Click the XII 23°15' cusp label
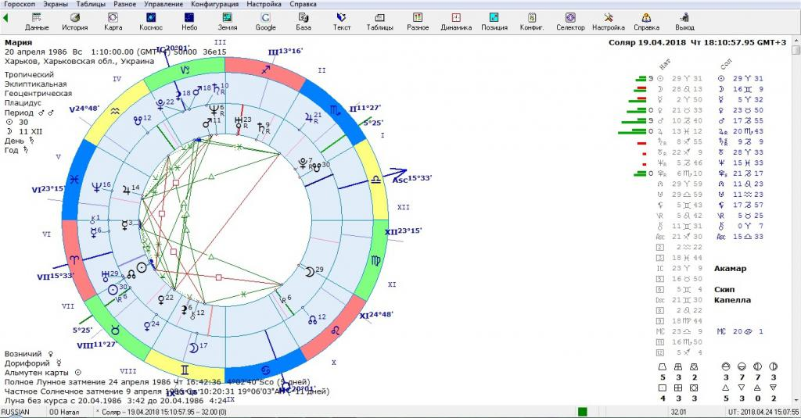This screenshot has height=418, width=801. point(403,230)
